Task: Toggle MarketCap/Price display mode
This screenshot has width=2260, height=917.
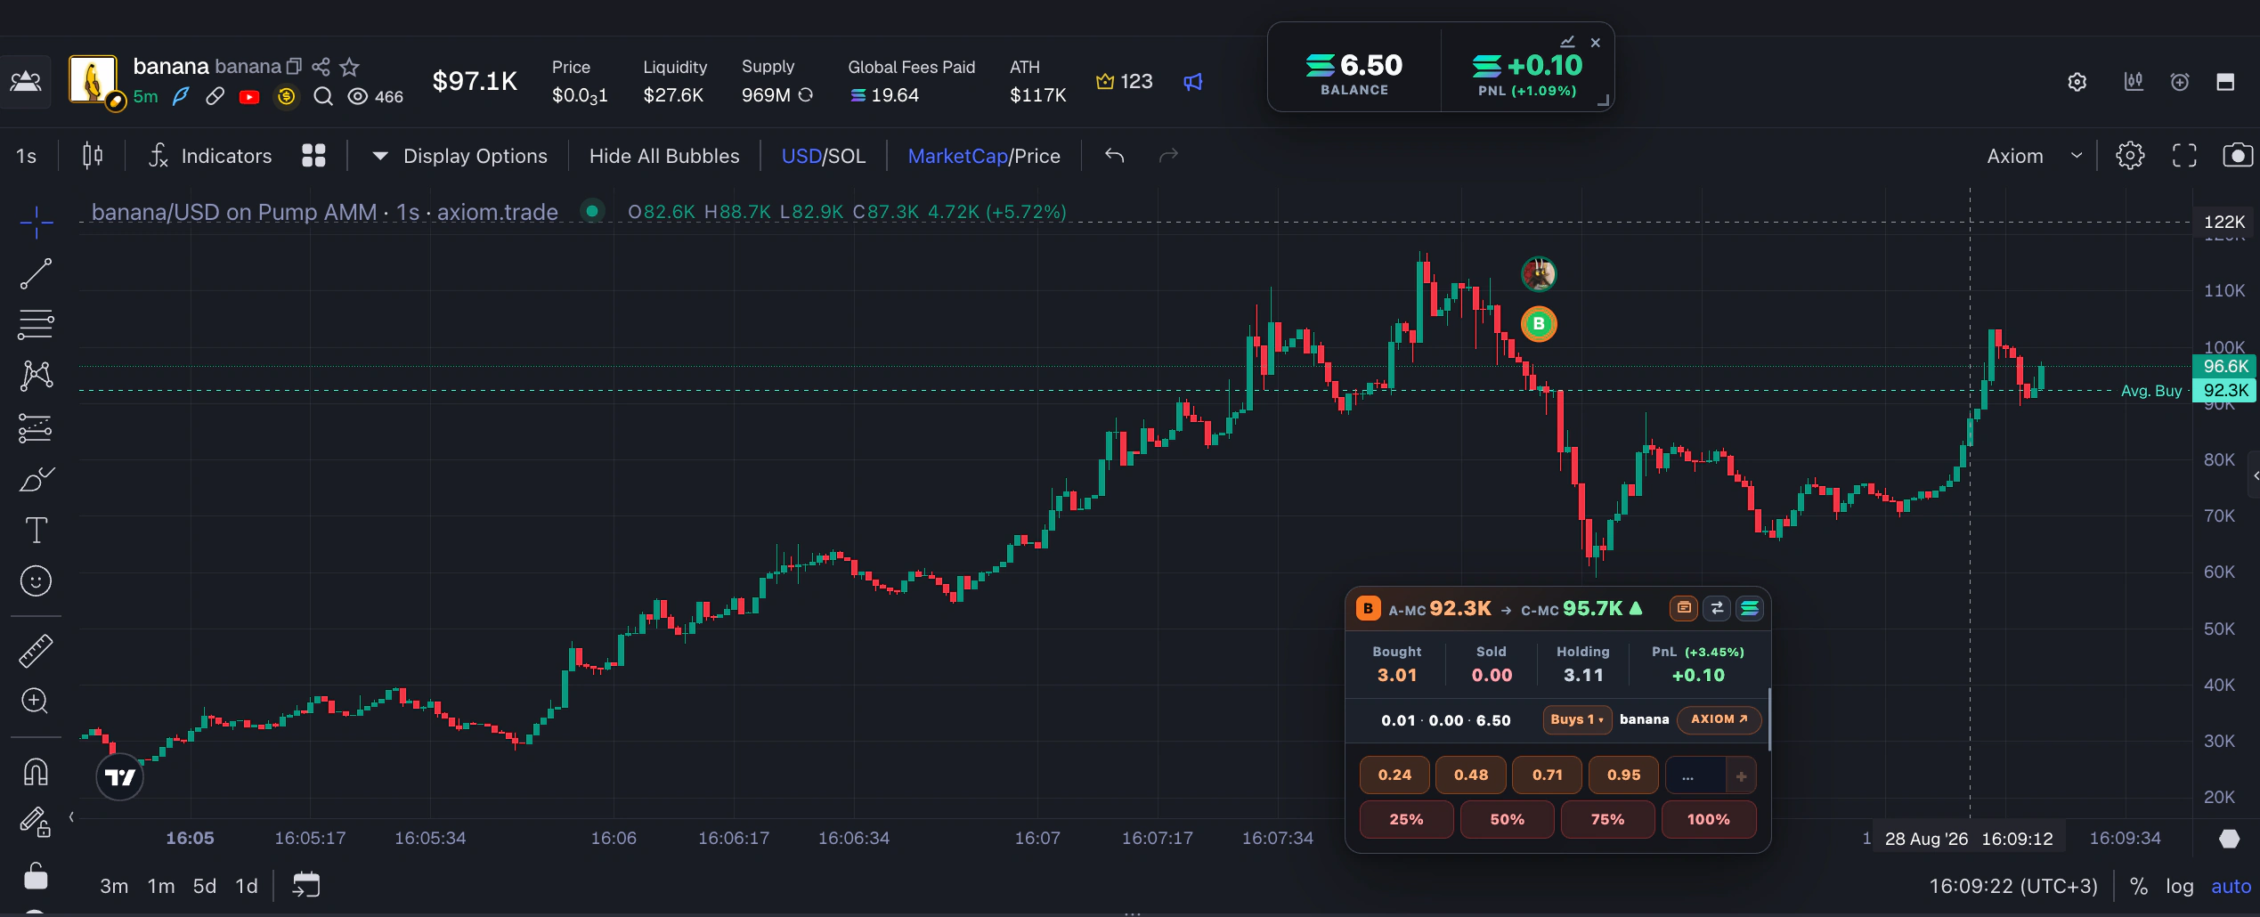Action: tap(984, 156)
